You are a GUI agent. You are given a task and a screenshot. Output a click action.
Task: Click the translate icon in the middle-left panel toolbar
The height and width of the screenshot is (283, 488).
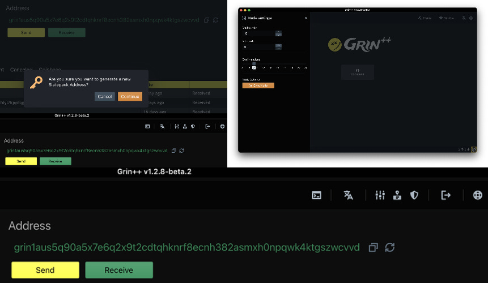[162, 126]
